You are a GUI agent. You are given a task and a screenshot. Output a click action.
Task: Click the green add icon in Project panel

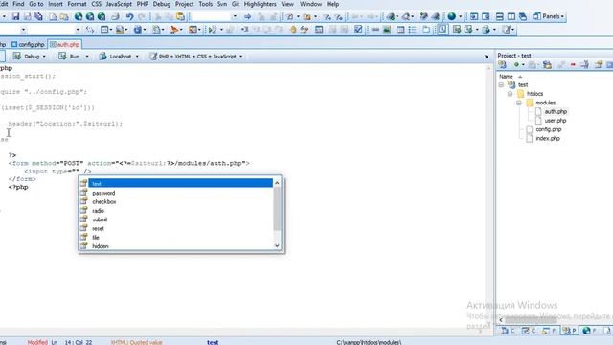(516, 65)
